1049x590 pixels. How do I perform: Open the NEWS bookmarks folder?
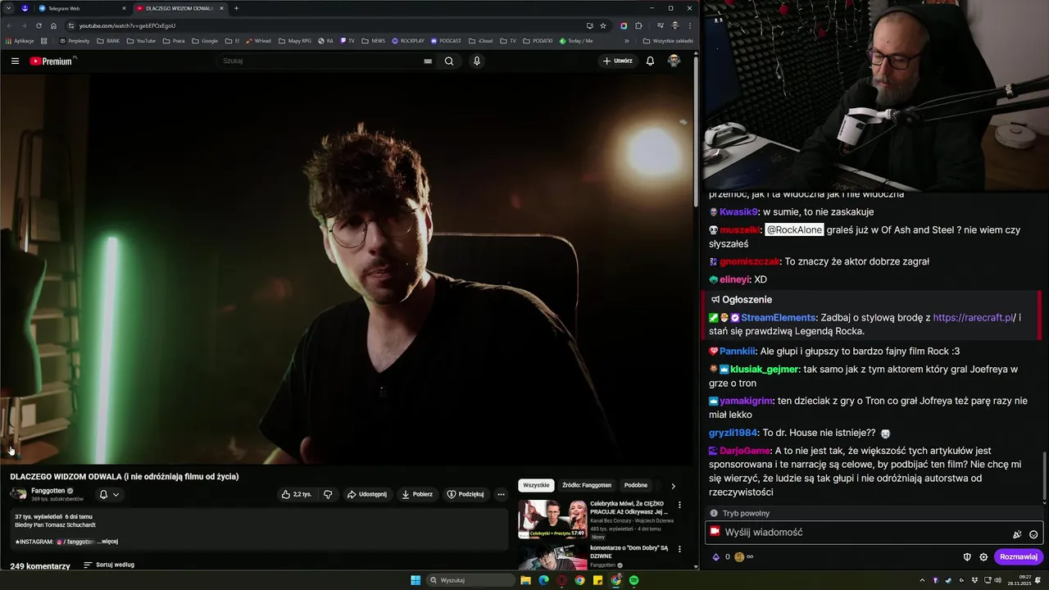click(x=373, y=40)
